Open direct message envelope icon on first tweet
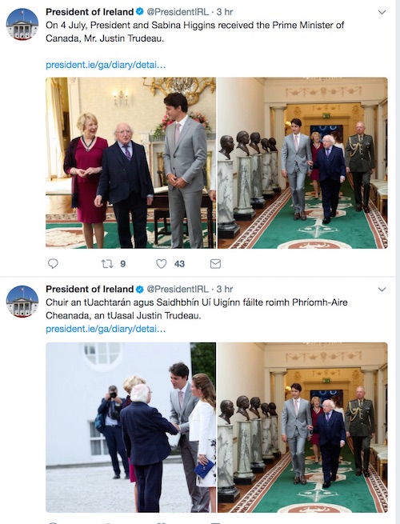Viewport: 400px width, 524px height. click(x=215, y=264)
